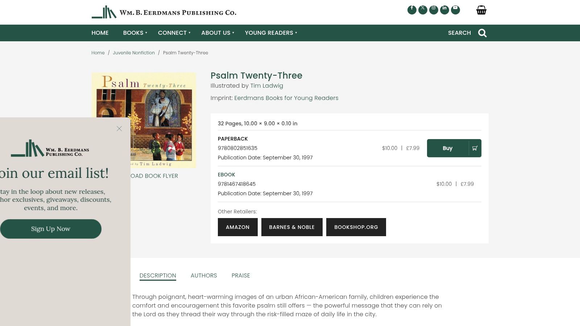The width and height of the screenshot is (580, 326).
Task: Click paperback ISBN 9780802851635
Action: (237, 148)
